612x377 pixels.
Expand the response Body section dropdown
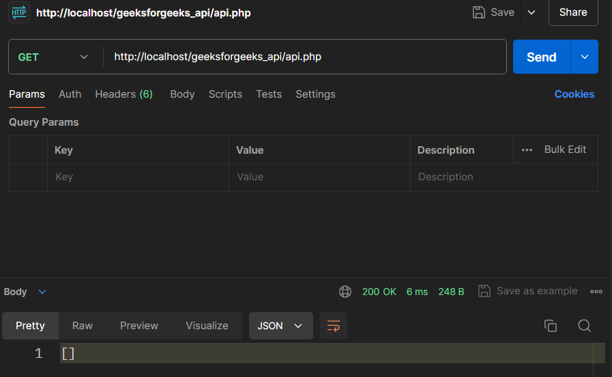point(42,292)
